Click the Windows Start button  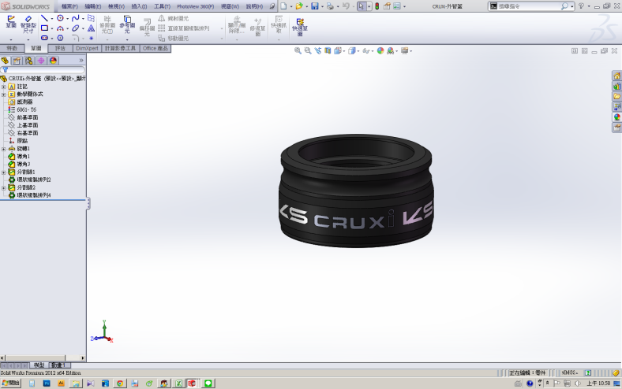[11, 383]
